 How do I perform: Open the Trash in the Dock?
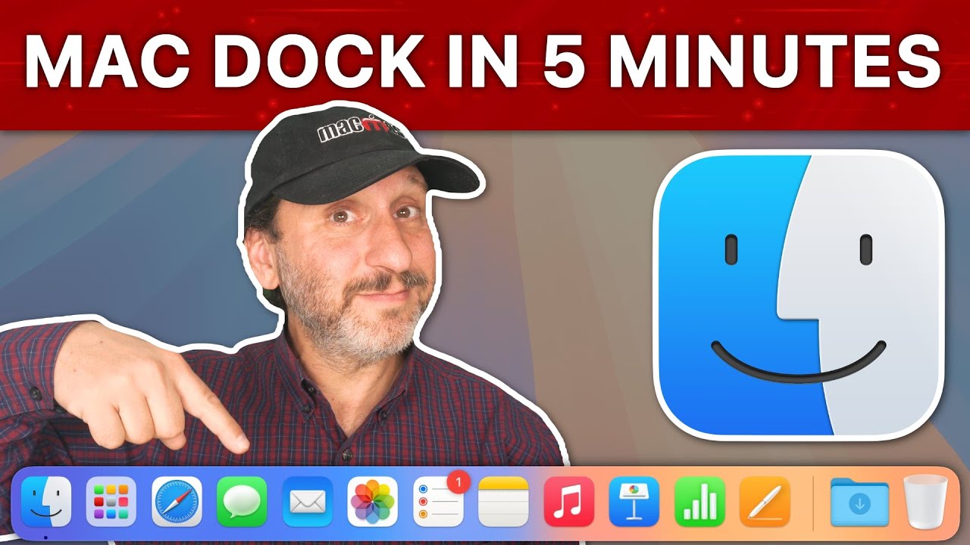(925, 502)
